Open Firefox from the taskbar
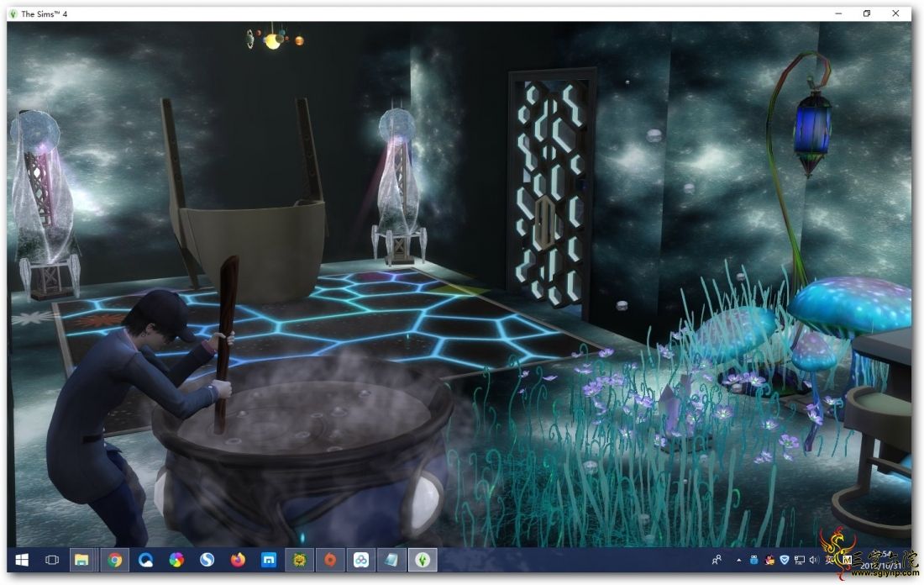 click(x=238, y=560)
